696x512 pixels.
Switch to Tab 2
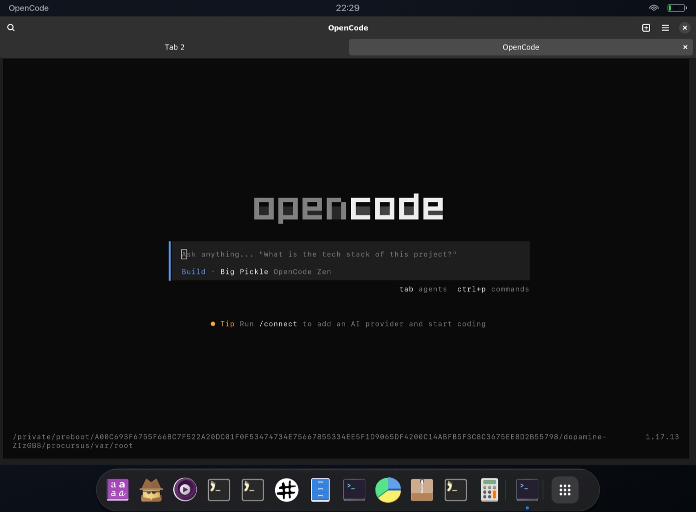[x=174, y=47]
